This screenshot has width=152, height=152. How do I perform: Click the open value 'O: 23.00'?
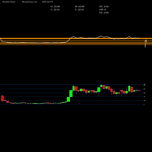click(x=55, y=7)
